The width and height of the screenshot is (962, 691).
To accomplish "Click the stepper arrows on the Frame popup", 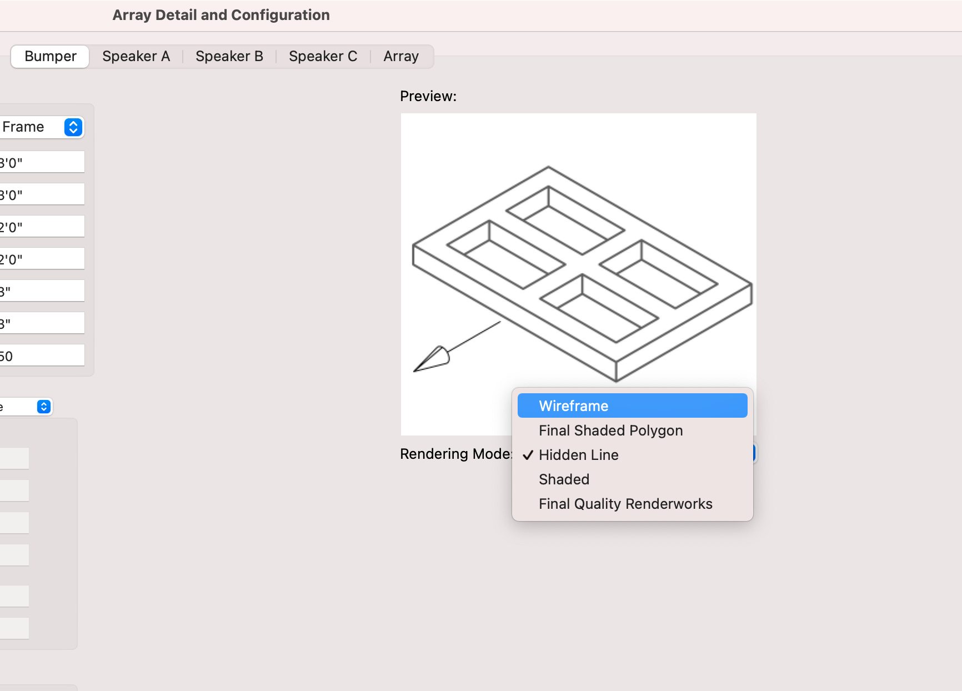I will (72, 127).
